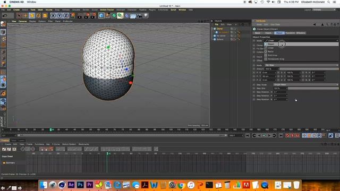The image size is (340, 191).
Task: Open After Effects from the Dock
Action: pyautogui.click(x=71, y=185)
